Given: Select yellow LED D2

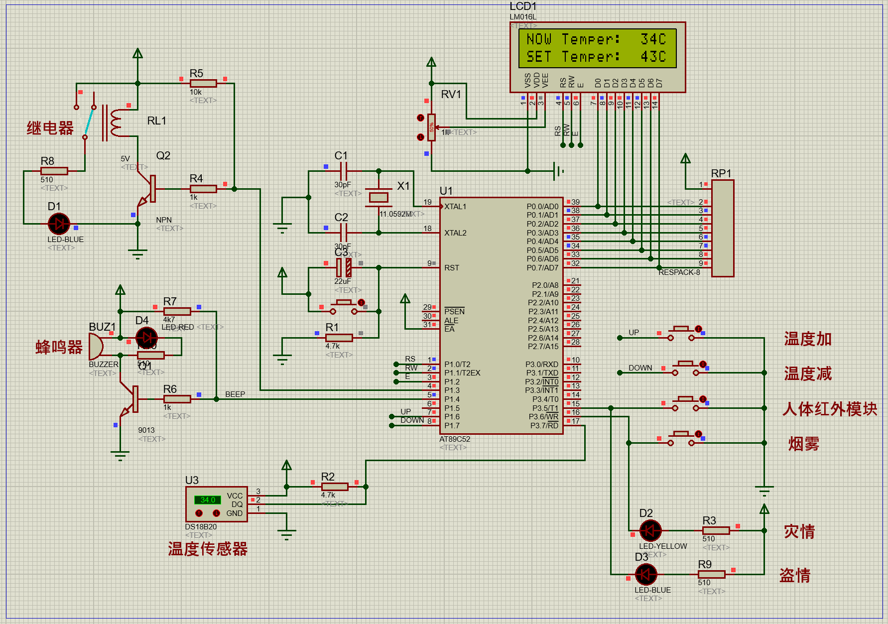Looking at the screenshot, I should pos(650,530).
